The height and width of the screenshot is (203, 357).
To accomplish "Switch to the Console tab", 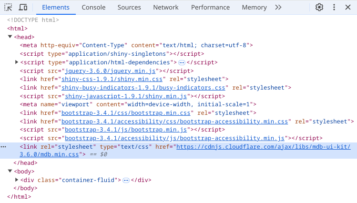I will click(93, 7).
